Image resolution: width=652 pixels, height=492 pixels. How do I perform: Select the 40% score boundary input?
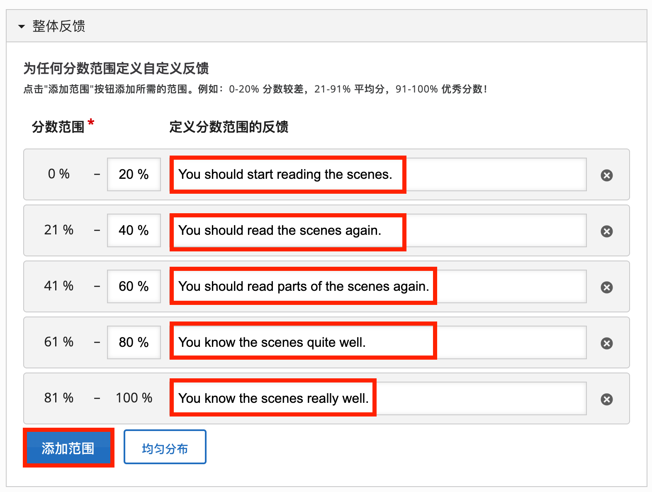134,231
